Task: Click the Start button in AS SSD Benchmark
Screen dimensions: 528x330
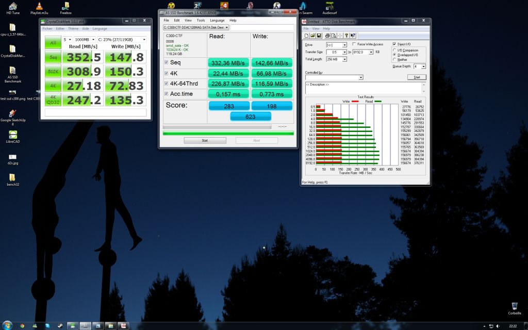Action: click(x=205, y=140)
